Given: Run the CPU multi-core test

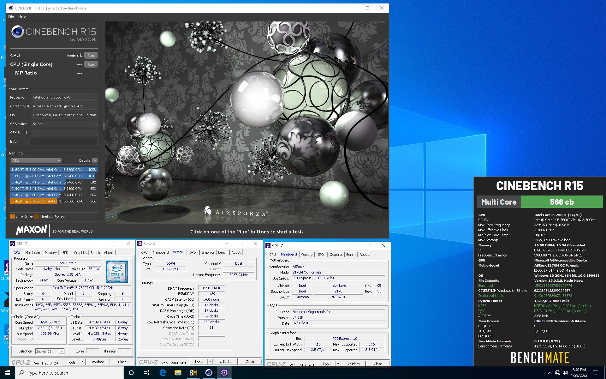Looking at the screenshot, I should point(91,55).
